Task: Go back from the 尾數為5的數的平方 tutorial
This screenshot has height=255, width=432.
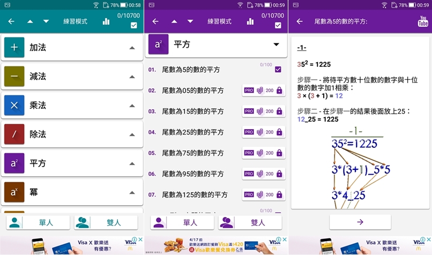Action: tap(300, 21)
